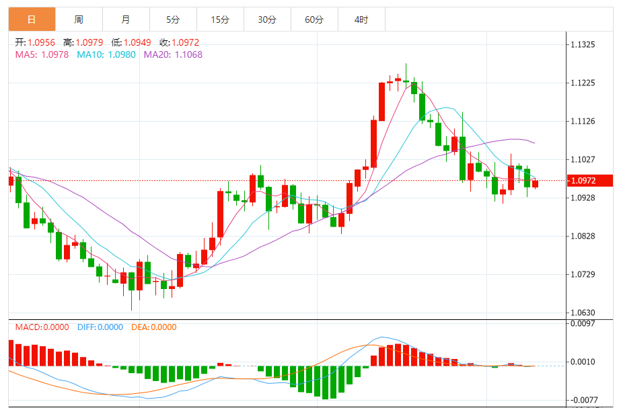Click the DIFF:0.0000 indicator label
This screenshot has width=621, height=408.
tap(100, 327)
